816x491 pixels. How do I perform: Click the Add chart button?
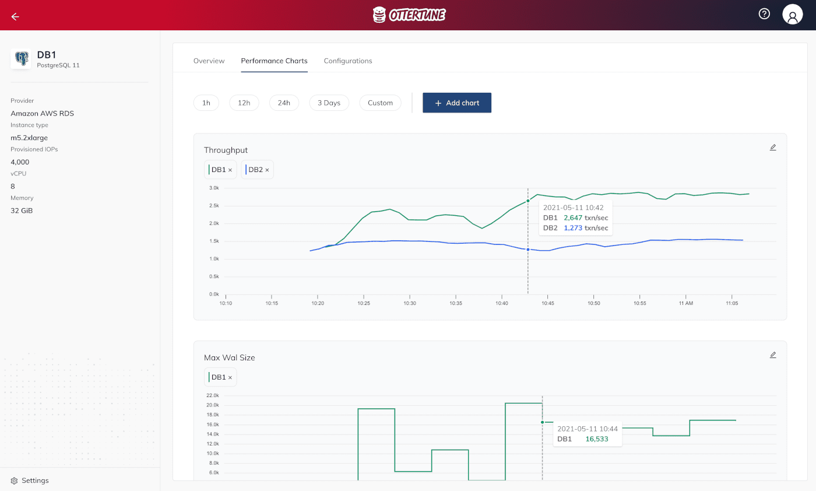(457, 103)
